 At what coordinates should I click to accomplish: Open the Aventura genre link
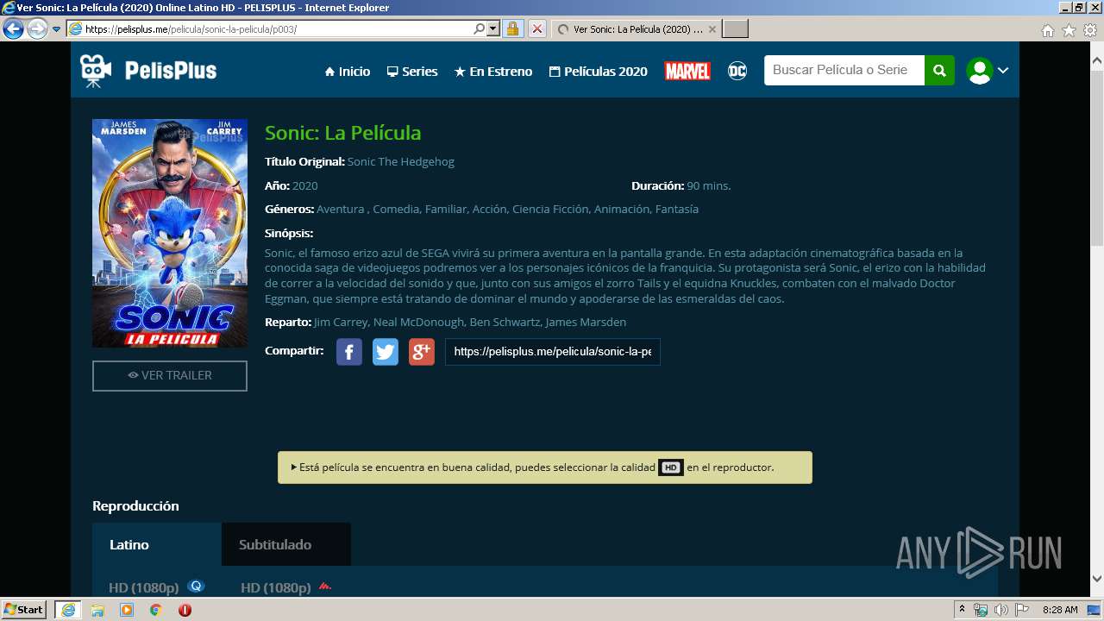coord(342,209)
